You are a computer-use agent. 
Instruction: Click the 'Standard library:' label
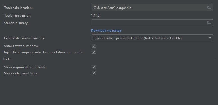pyautogui.click(x=16, y=23)
